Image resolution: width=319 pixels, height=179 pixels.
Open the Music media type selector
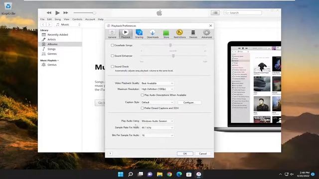[x=68, y=24]
